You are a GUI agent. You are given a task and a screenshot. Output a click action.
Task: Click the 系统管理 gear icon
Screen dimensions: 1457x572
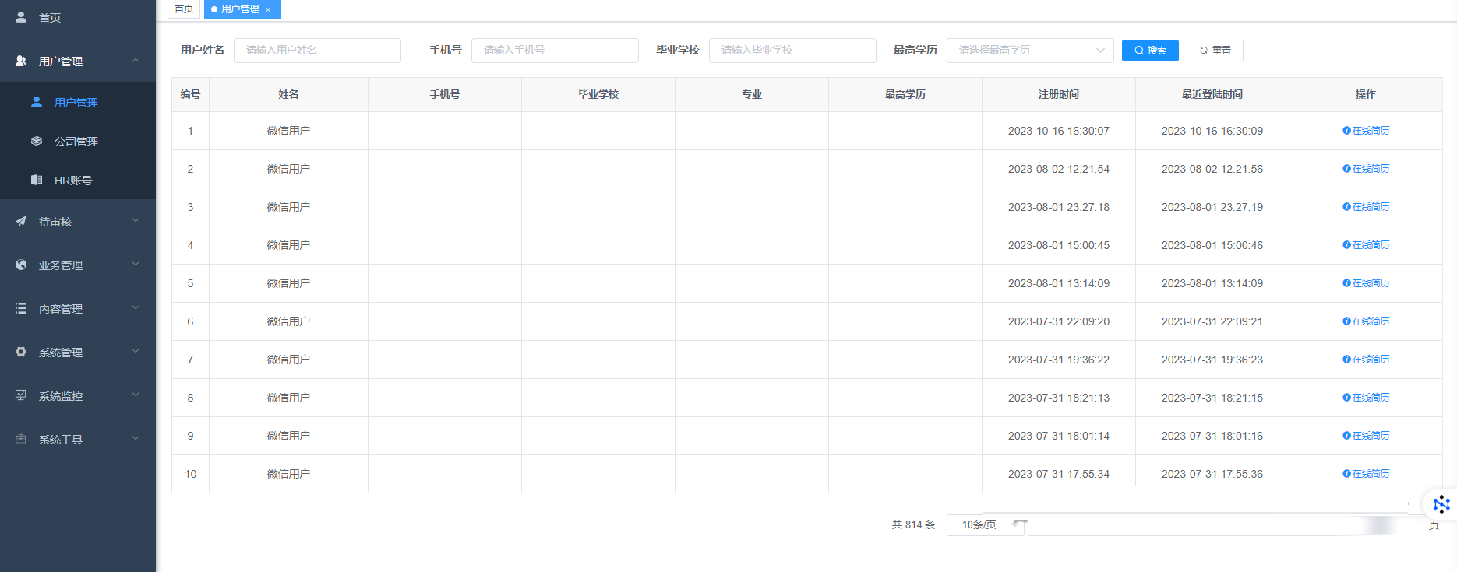[x=21, y=352]
